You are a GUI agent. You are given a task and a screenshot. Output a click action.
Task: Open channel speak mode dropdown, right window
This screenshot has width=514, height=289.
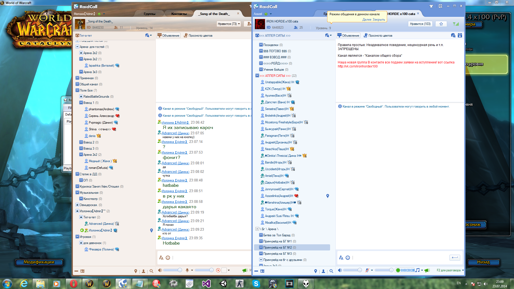(x=328, y=35)
